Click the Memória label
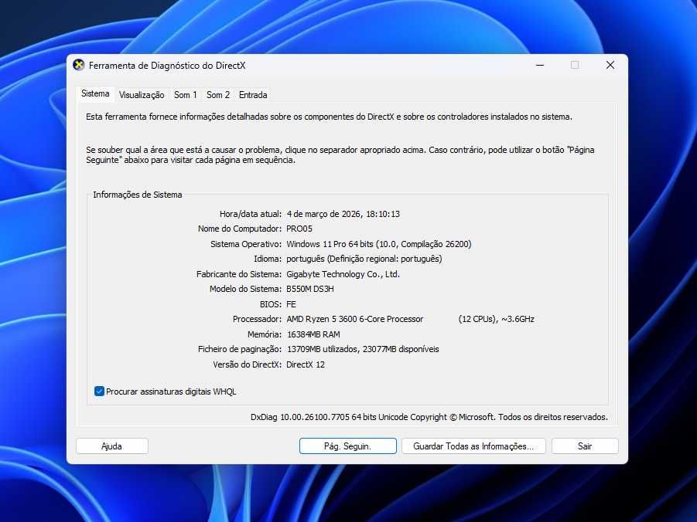 264,334
